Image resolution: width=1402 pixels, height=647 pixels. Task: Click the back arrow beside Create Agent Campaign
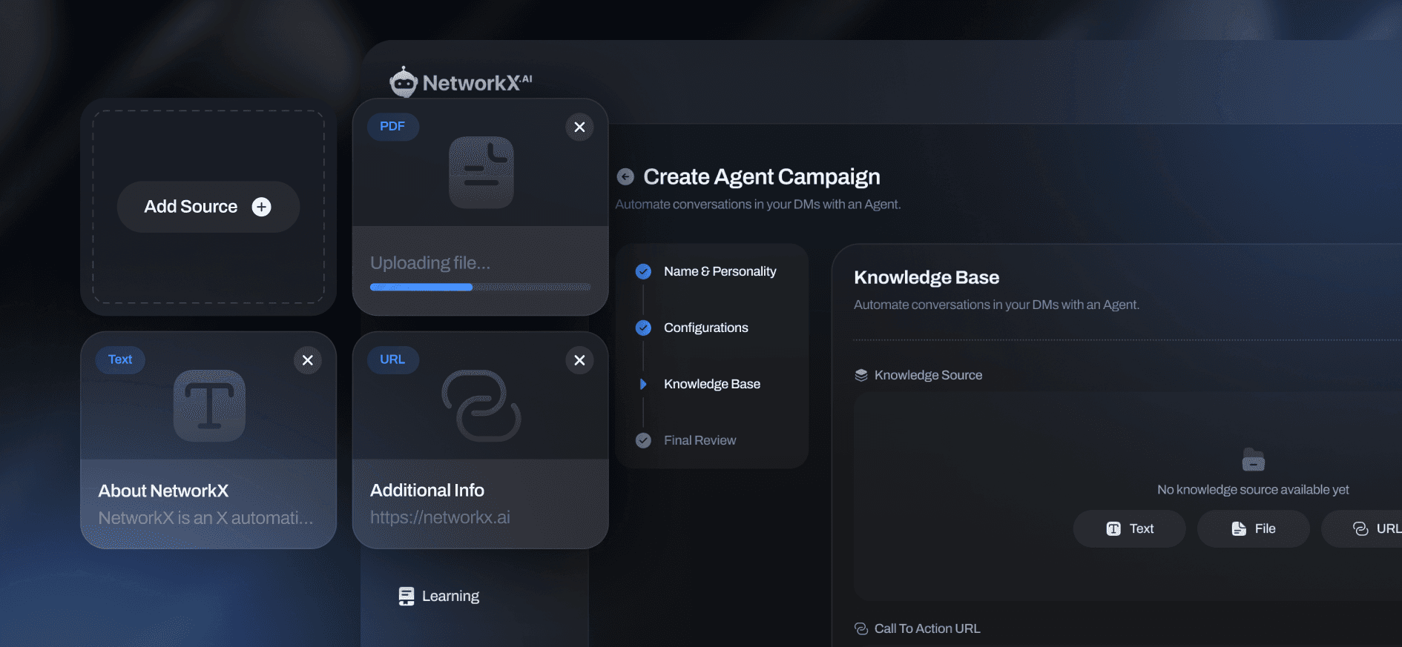coord(625,176)
